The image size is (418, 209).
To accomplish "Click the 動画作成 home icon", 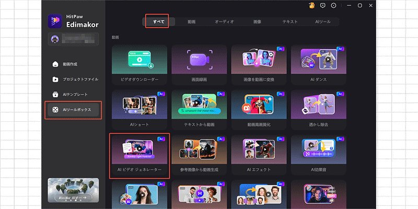I will 55,64.
